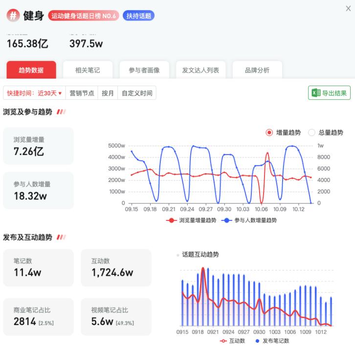Click the 参与人数增量 18.32w card
This screenshot has width=355, height=352.
38,190
